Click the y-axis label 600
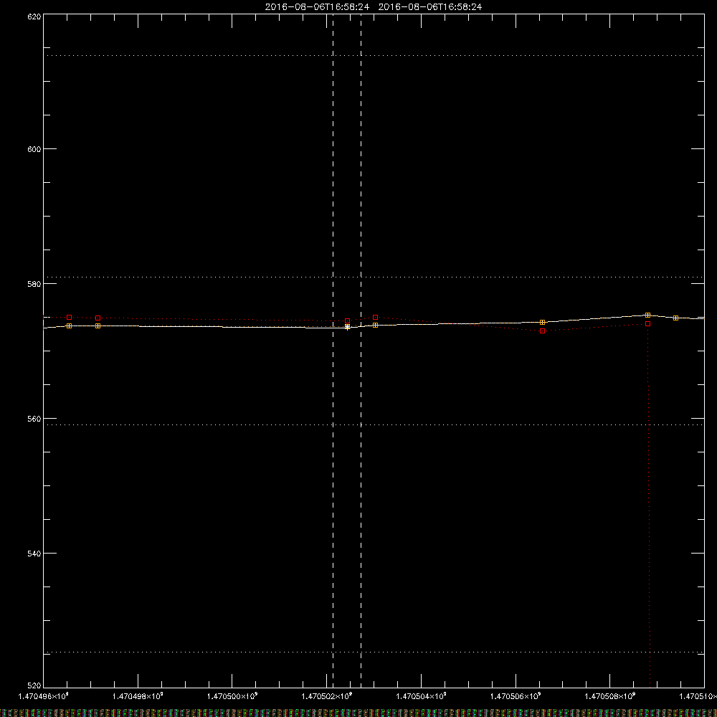The image size is (717, 717). (x=34, y=149)
